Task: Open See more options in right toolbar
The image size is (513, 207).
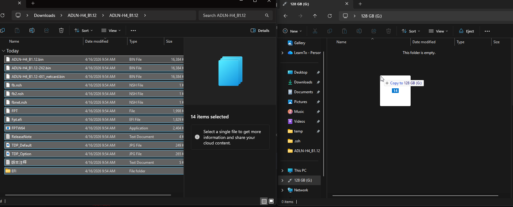Action: tap(487, 31)
